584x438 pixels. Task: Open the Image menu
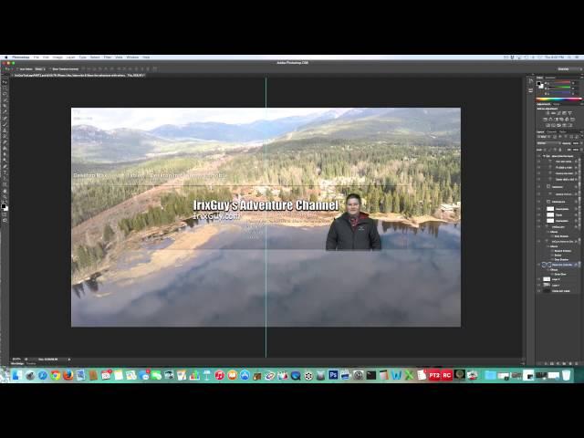click(x=57, y=57)
